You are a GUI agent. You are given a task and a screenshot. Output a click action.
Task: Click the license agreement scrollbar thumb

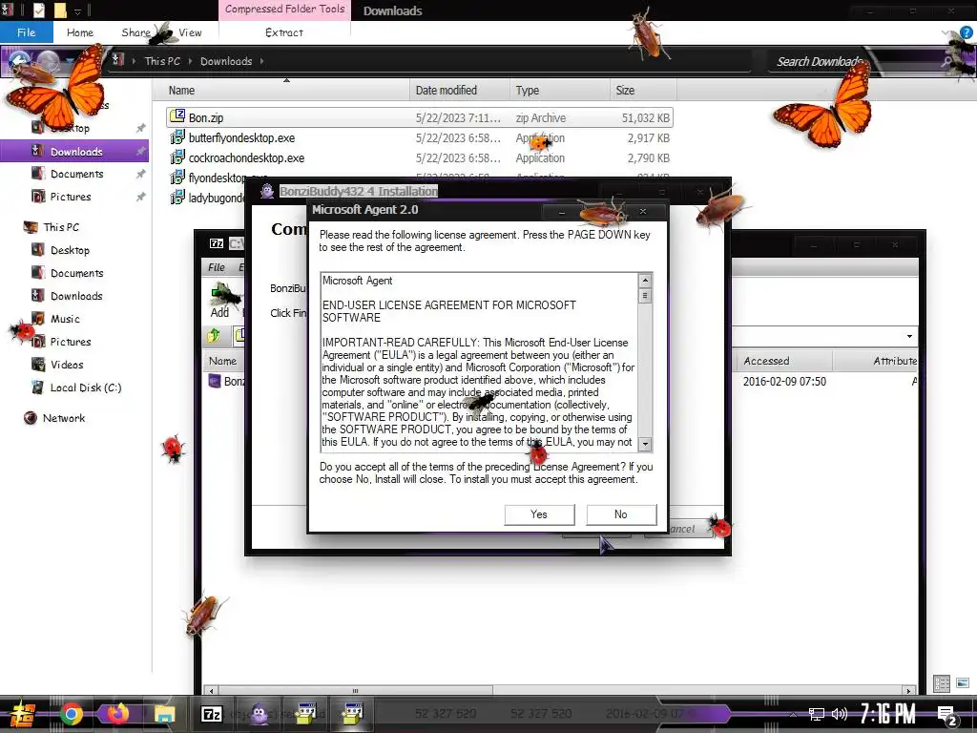point(646,296)
